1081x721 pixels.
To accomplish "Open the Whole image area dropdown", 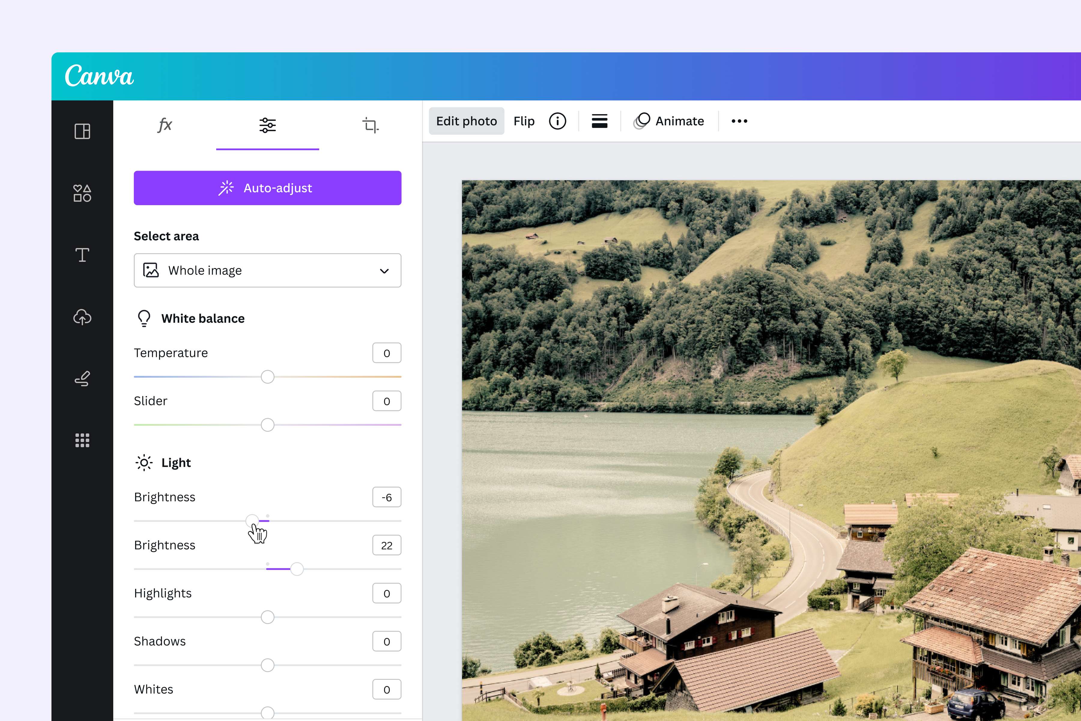I will (268, 270).
